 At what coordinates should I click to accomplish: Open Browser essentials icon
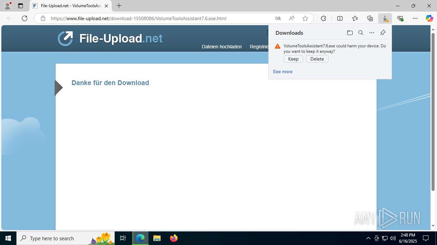point(400,18)
